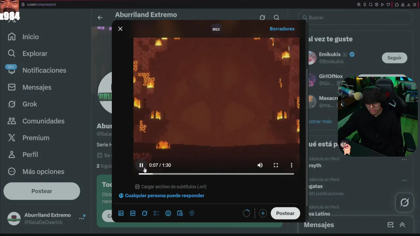Screen dimensions: 420x236
Task: Open emoji picker in compose toolbar
Action: coord(168,213)
